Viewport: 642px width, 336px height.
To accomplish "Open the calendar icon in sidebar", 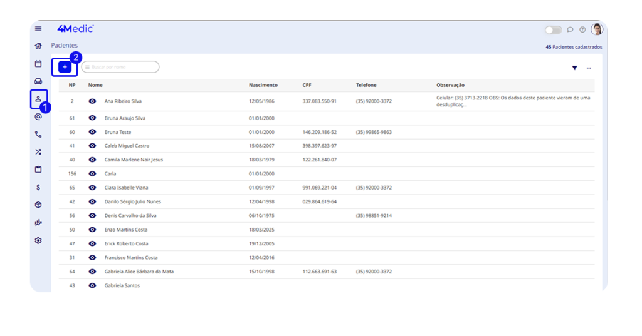I will 38,63.
